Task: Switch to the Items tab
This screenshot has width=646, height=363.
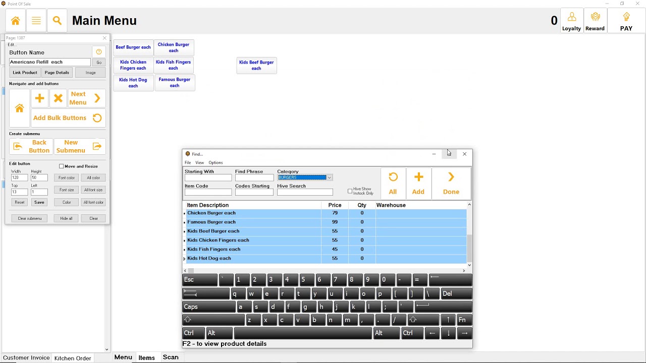Action: click(x=147, y=357)
